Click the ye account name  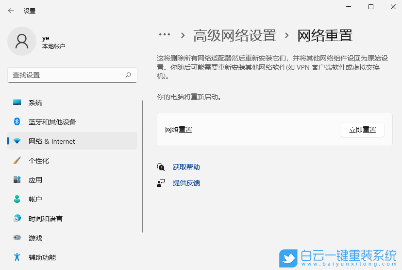(x=46, y=38)
